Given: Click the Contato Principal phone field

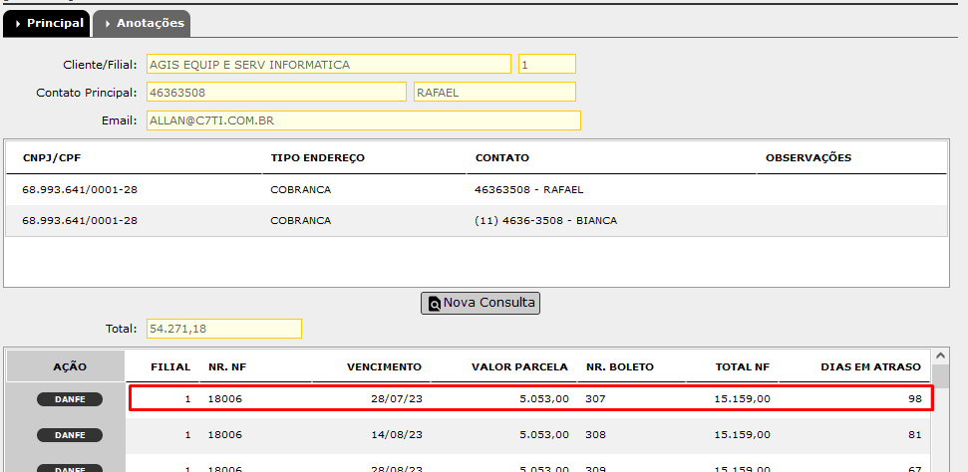Looking at the screenshot, I should (276, 93).
